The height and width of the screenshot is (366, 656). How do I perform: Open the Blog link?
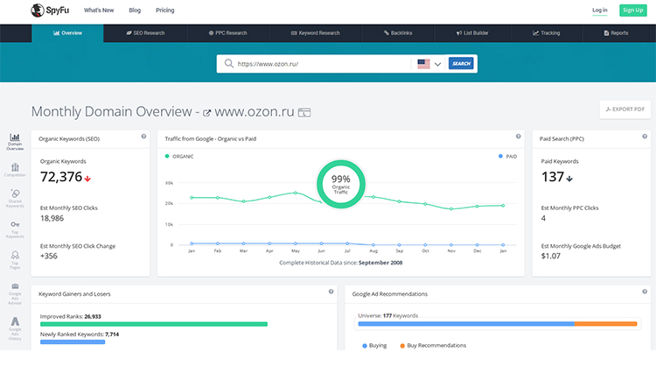pos(135,10)
